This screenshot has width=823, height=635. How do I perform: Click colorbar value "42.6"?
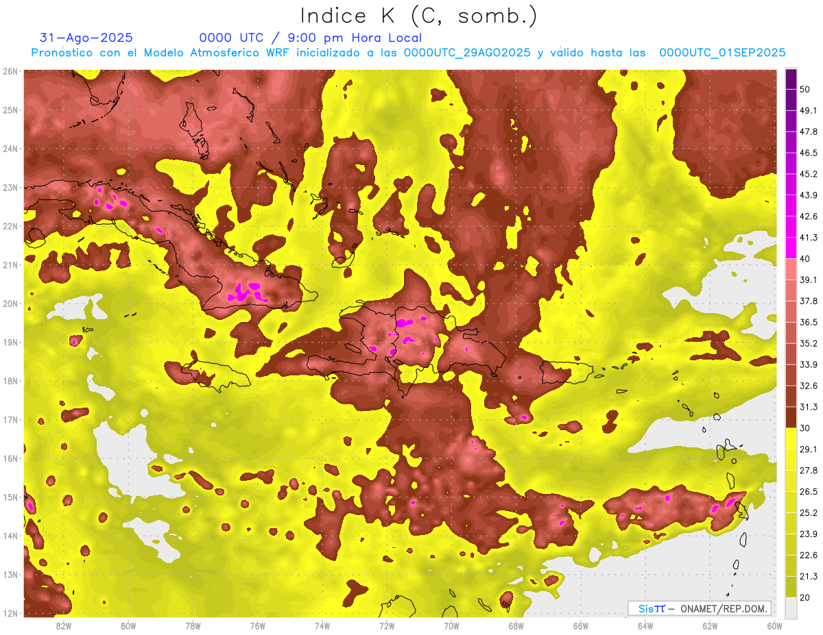pyautogui.click(x=809, y=216)
